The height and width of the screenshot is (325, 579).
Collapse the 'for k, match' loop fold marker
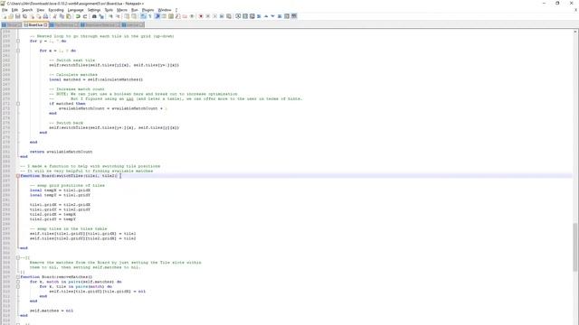coord(18,282)
